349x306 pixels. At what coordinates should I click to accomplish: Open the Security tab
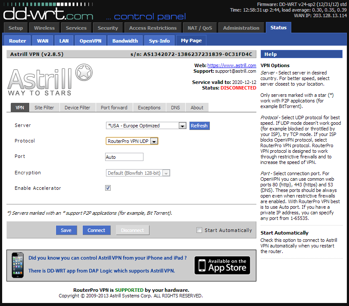tap(108, 28)
